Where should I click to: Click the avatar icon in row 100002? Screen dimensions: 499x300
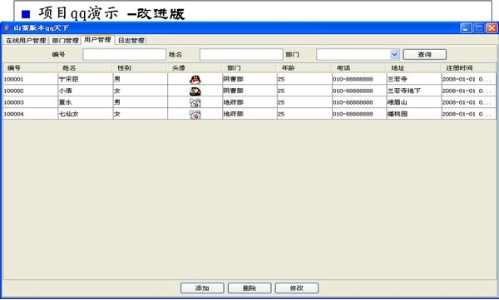point(195,91)
